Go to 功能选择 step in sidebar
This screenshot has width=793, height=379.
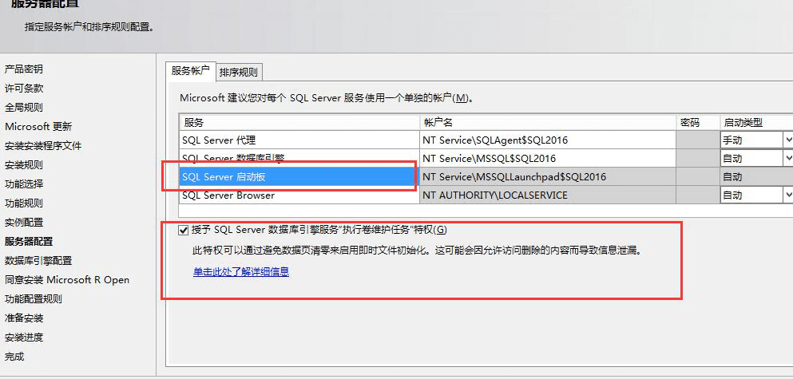click(24, 184)
